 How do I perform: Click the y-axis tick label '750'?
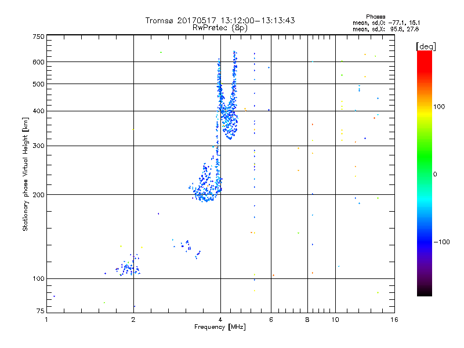pyautogui.click(x=38, y=37)
